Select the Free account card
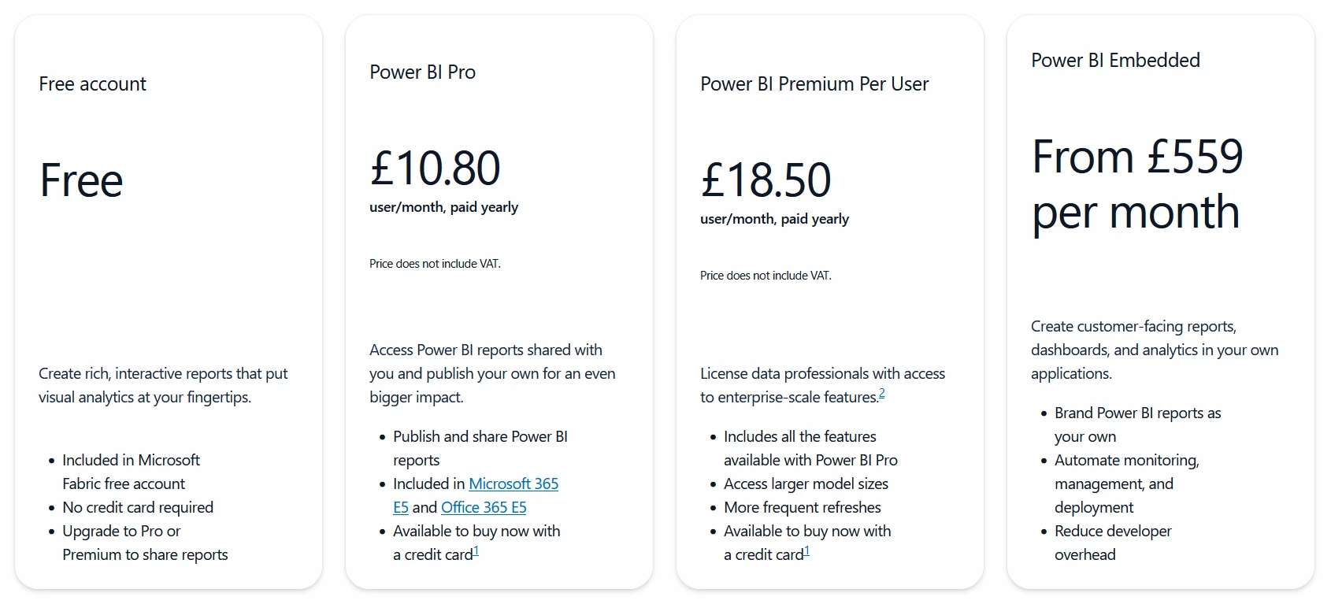 tap(168, 299)
